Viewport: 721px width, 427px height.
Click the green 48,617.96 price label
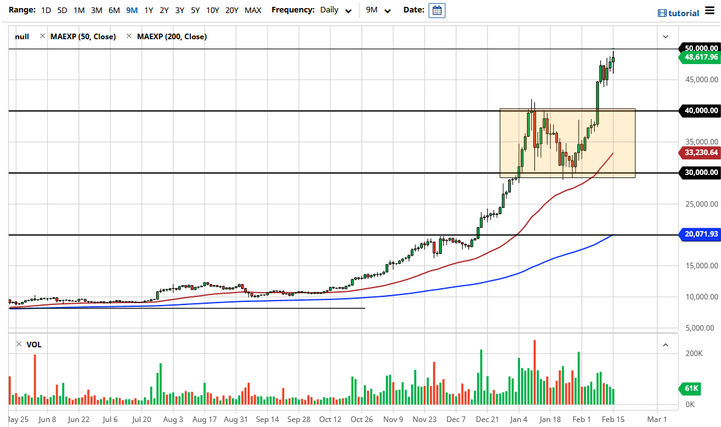(x=700, y=57)
